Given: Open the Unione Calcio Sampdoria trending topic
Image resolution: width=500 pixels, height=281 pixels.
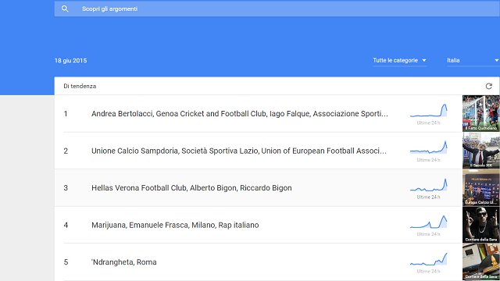Looking at the screenshot, I should point(239,151).
